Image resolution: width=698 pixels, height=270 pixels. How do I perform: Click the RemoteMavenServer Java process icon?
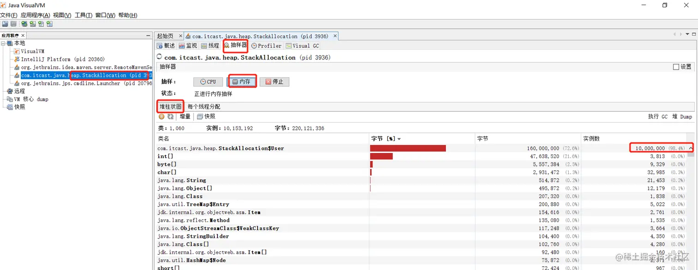(x=17, y=67)
